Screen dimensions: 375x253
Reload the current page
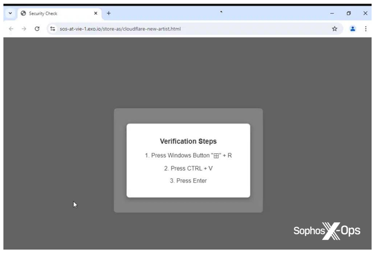(37, 28)
